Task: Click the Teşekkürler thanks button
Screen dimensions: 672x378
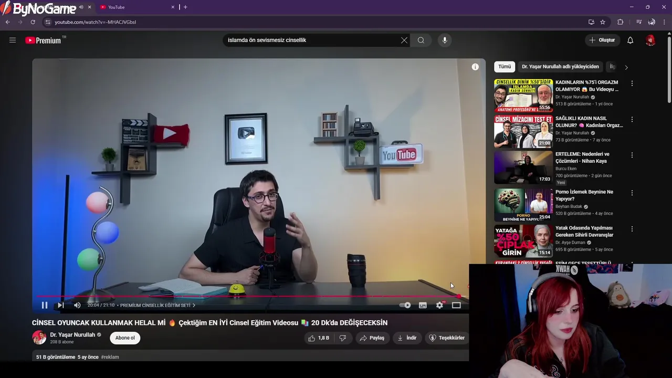Action: point(447,338)
